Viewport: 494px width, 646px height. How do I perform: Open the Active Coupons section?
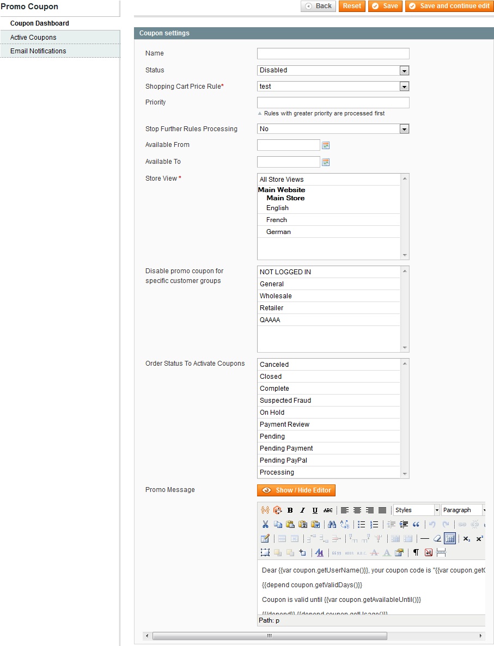(x=33, y=36)
